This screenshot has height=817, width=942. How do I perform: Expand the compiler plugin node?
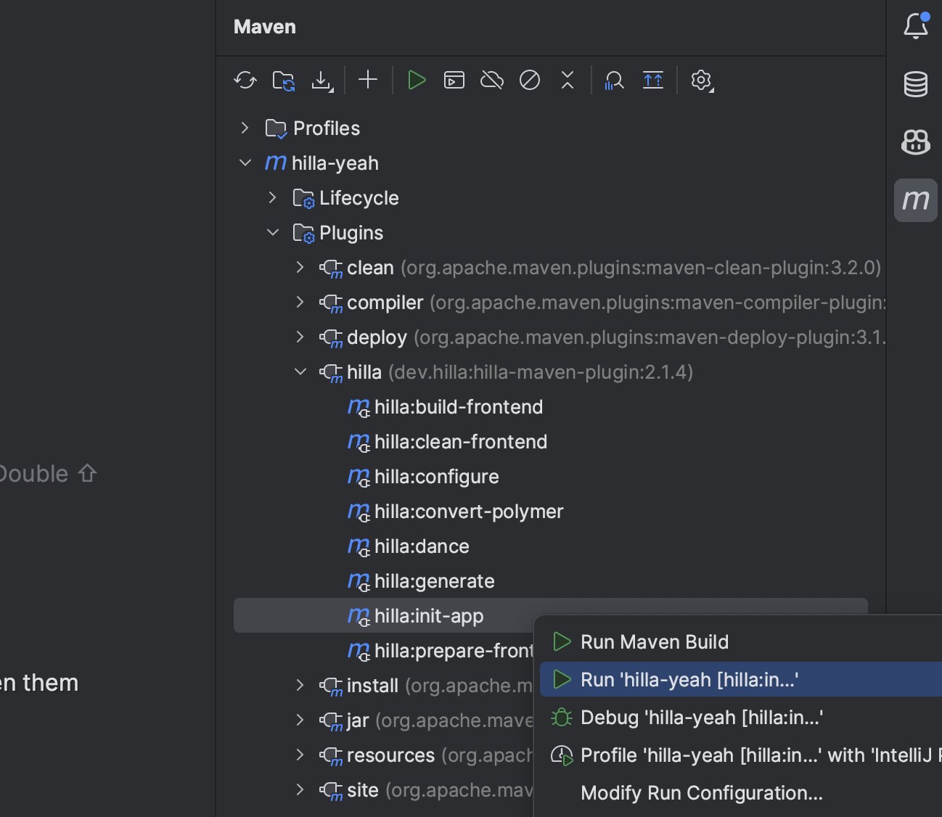point(300,302)
